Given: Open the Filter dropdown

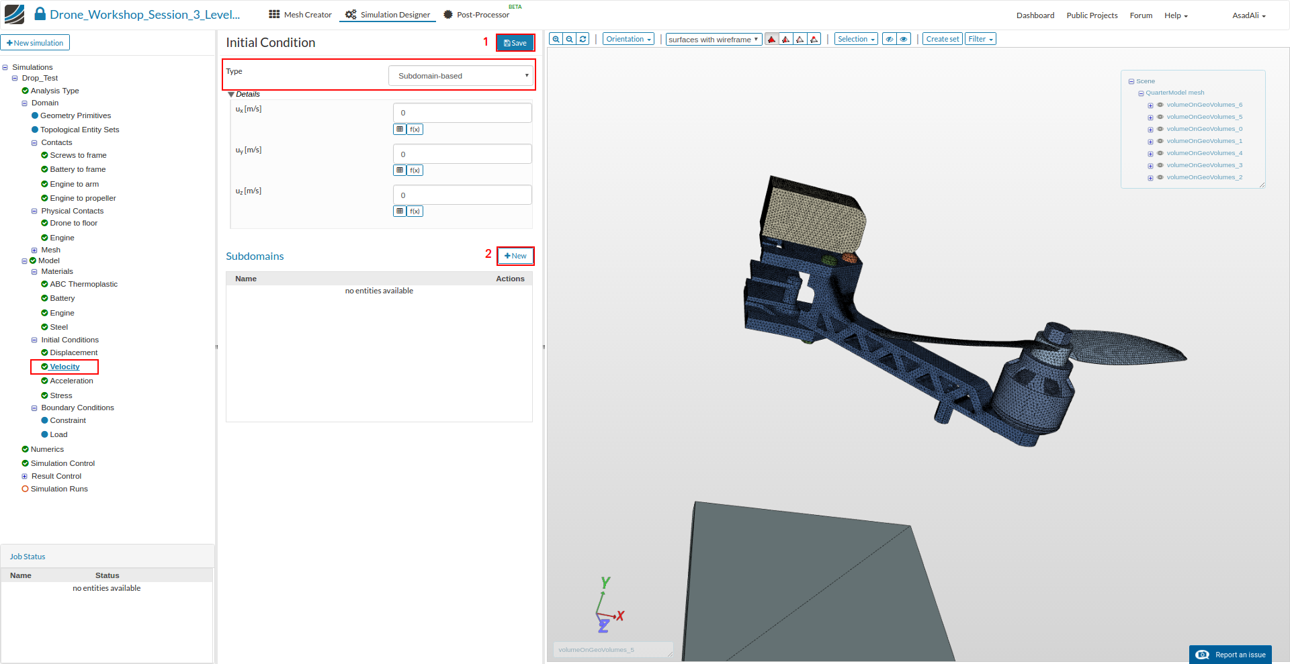Looking at the screenshot, I should click(x=980, y=39).
